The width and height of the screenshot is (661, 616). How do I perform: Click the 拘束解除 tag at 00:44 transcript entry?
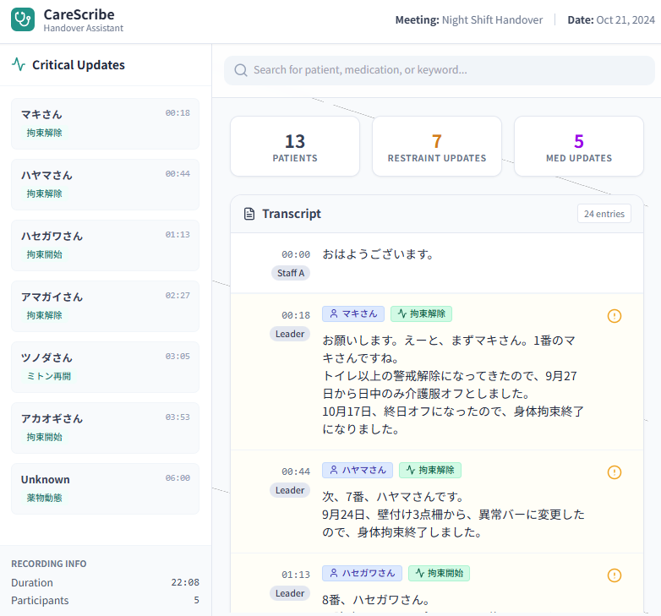(x=430, y=470)
